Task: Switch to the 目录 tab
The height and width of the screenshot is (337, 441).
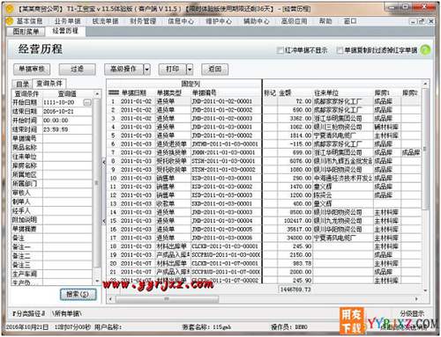Action: (x=22, y=84)
